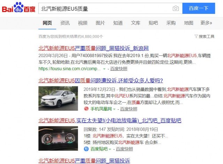The height and width of the screenshot is (164, 223).
Task: Click the 百度贴吧 source icon
Action: point(86,149)
